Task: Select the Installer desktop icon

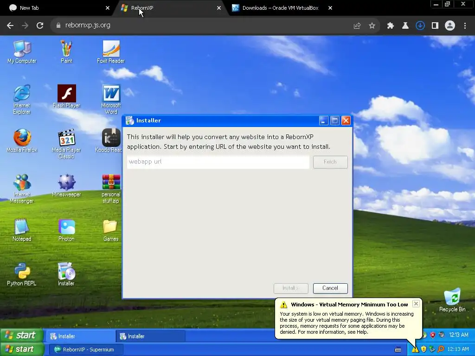Action: pos(66,274)
